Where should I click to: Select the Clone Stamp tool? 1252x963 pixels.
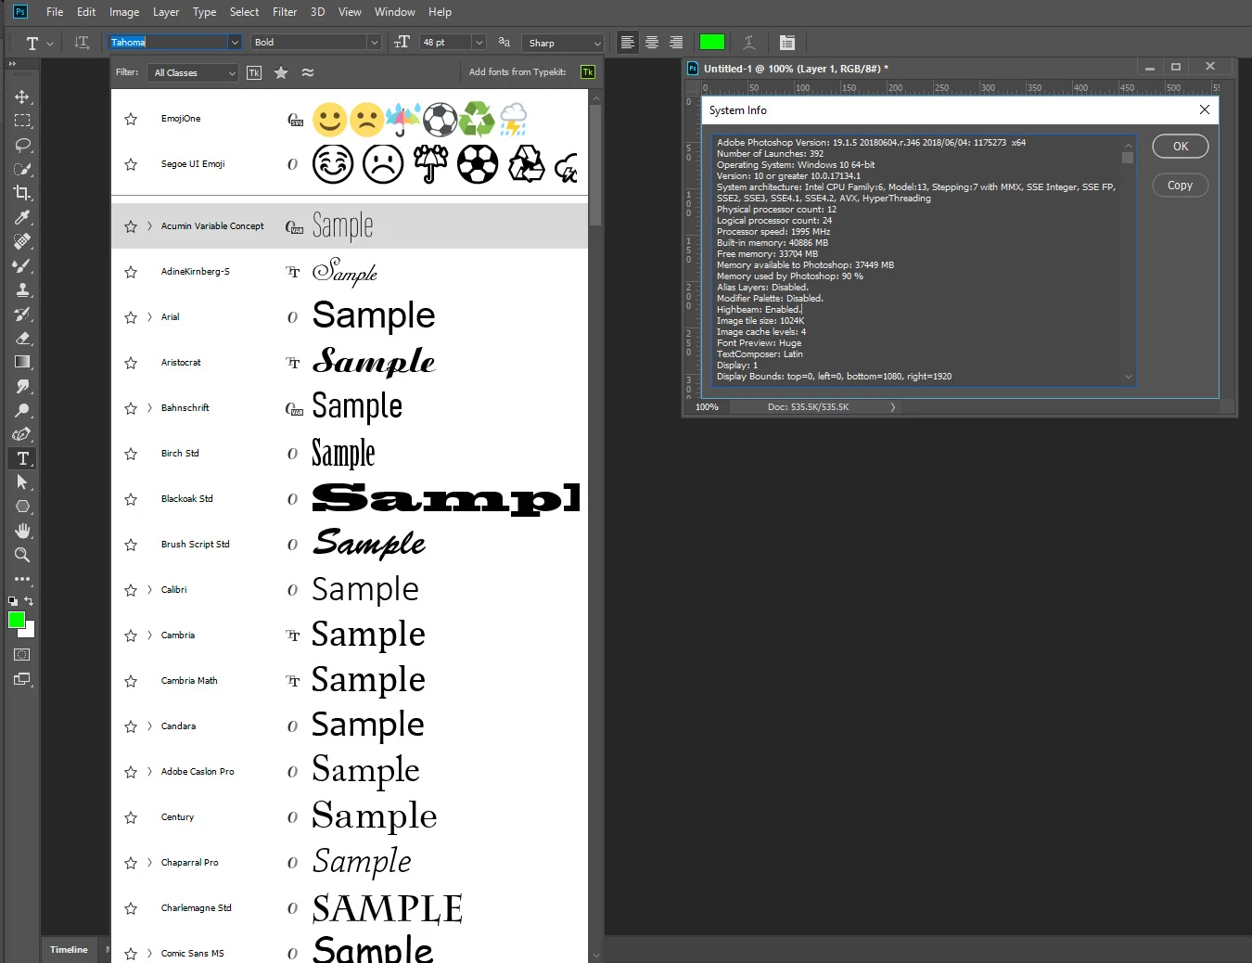click(22, 289)
